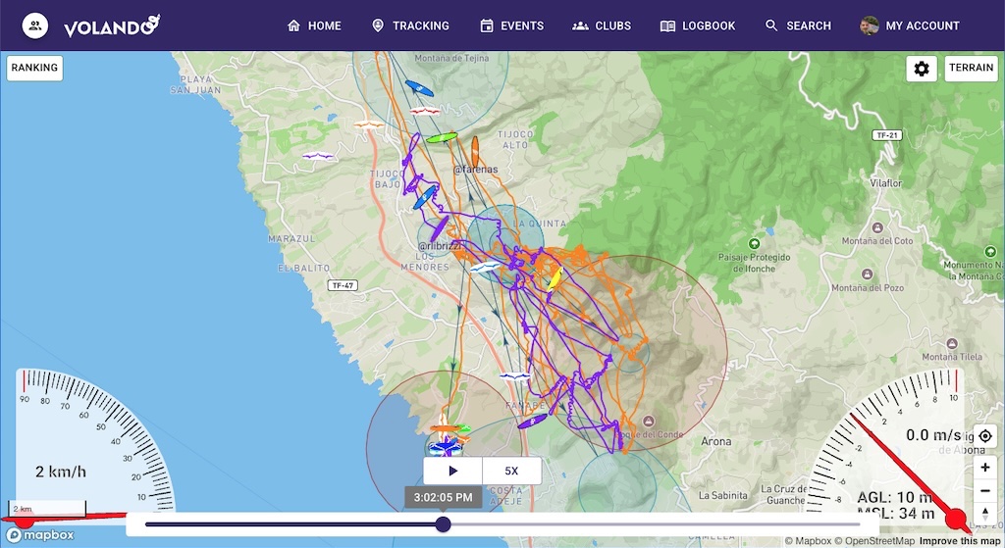Screen dimensions: 1005x548
Task: Open the LOGBOOK menu item
Action: pyautogui.click(x=698, y=26)
